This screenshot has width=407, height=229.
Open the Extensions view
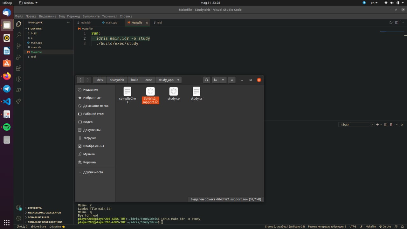click(19, 68)
